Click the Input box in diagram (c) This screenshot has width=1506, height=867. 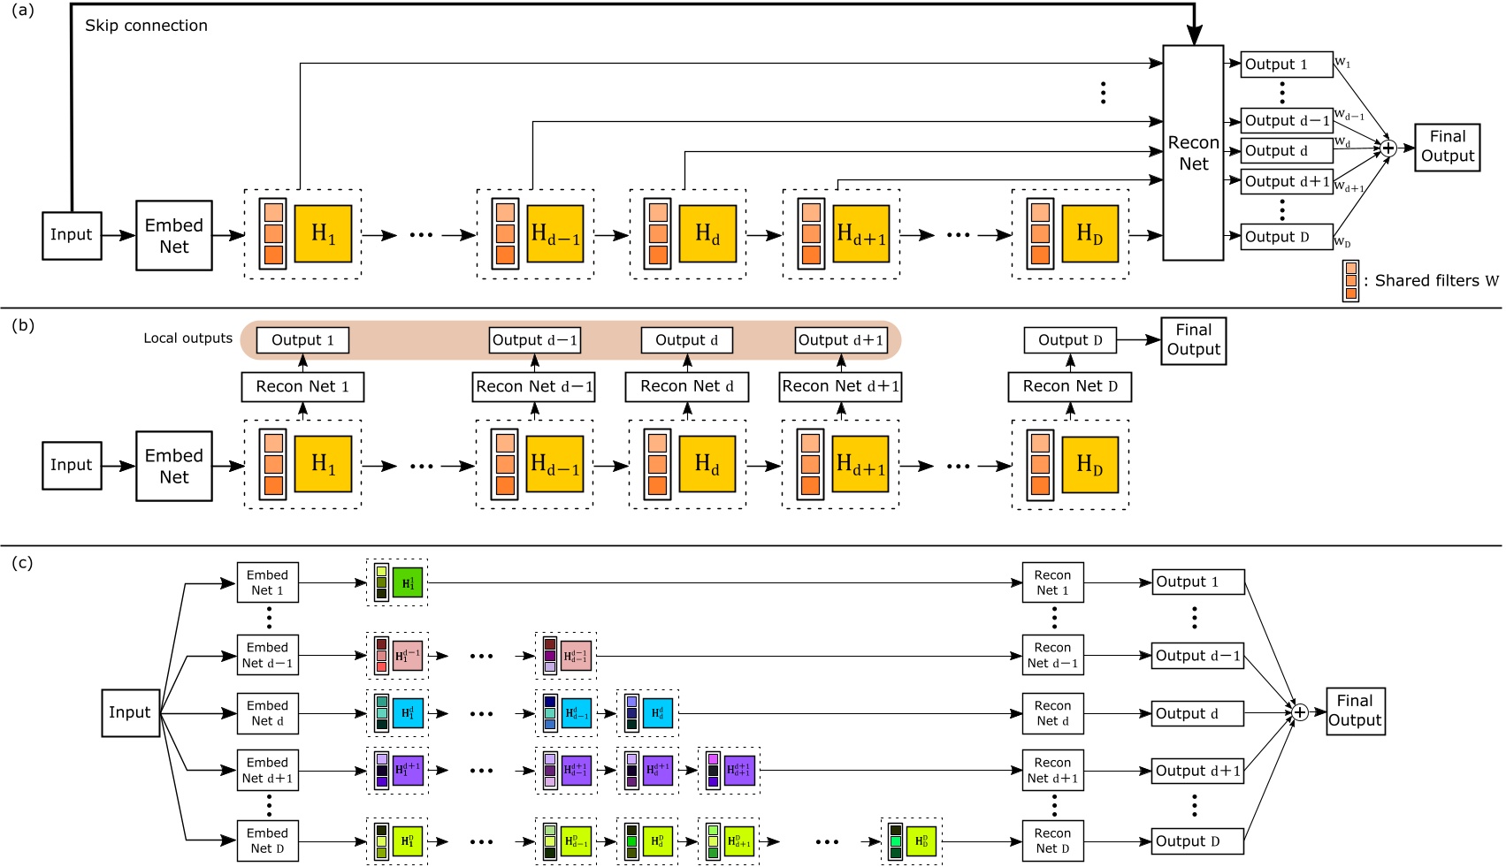pyautogui.click(x=129, y=711)
